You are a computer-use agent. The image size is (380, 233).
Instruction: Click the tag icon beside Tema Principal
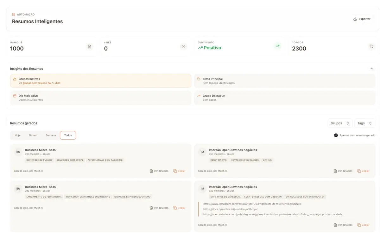click(199, 79)
